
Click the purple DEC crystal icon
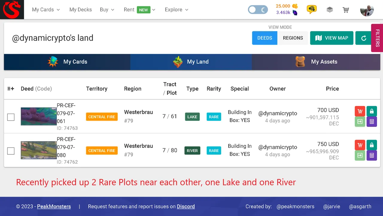295,13
